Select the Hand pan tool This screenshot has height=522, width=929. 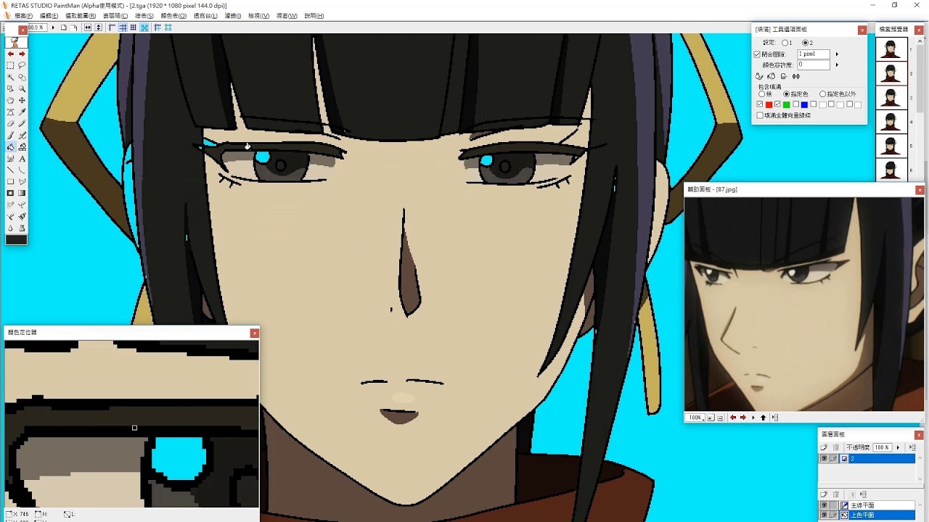click(10, 100)
